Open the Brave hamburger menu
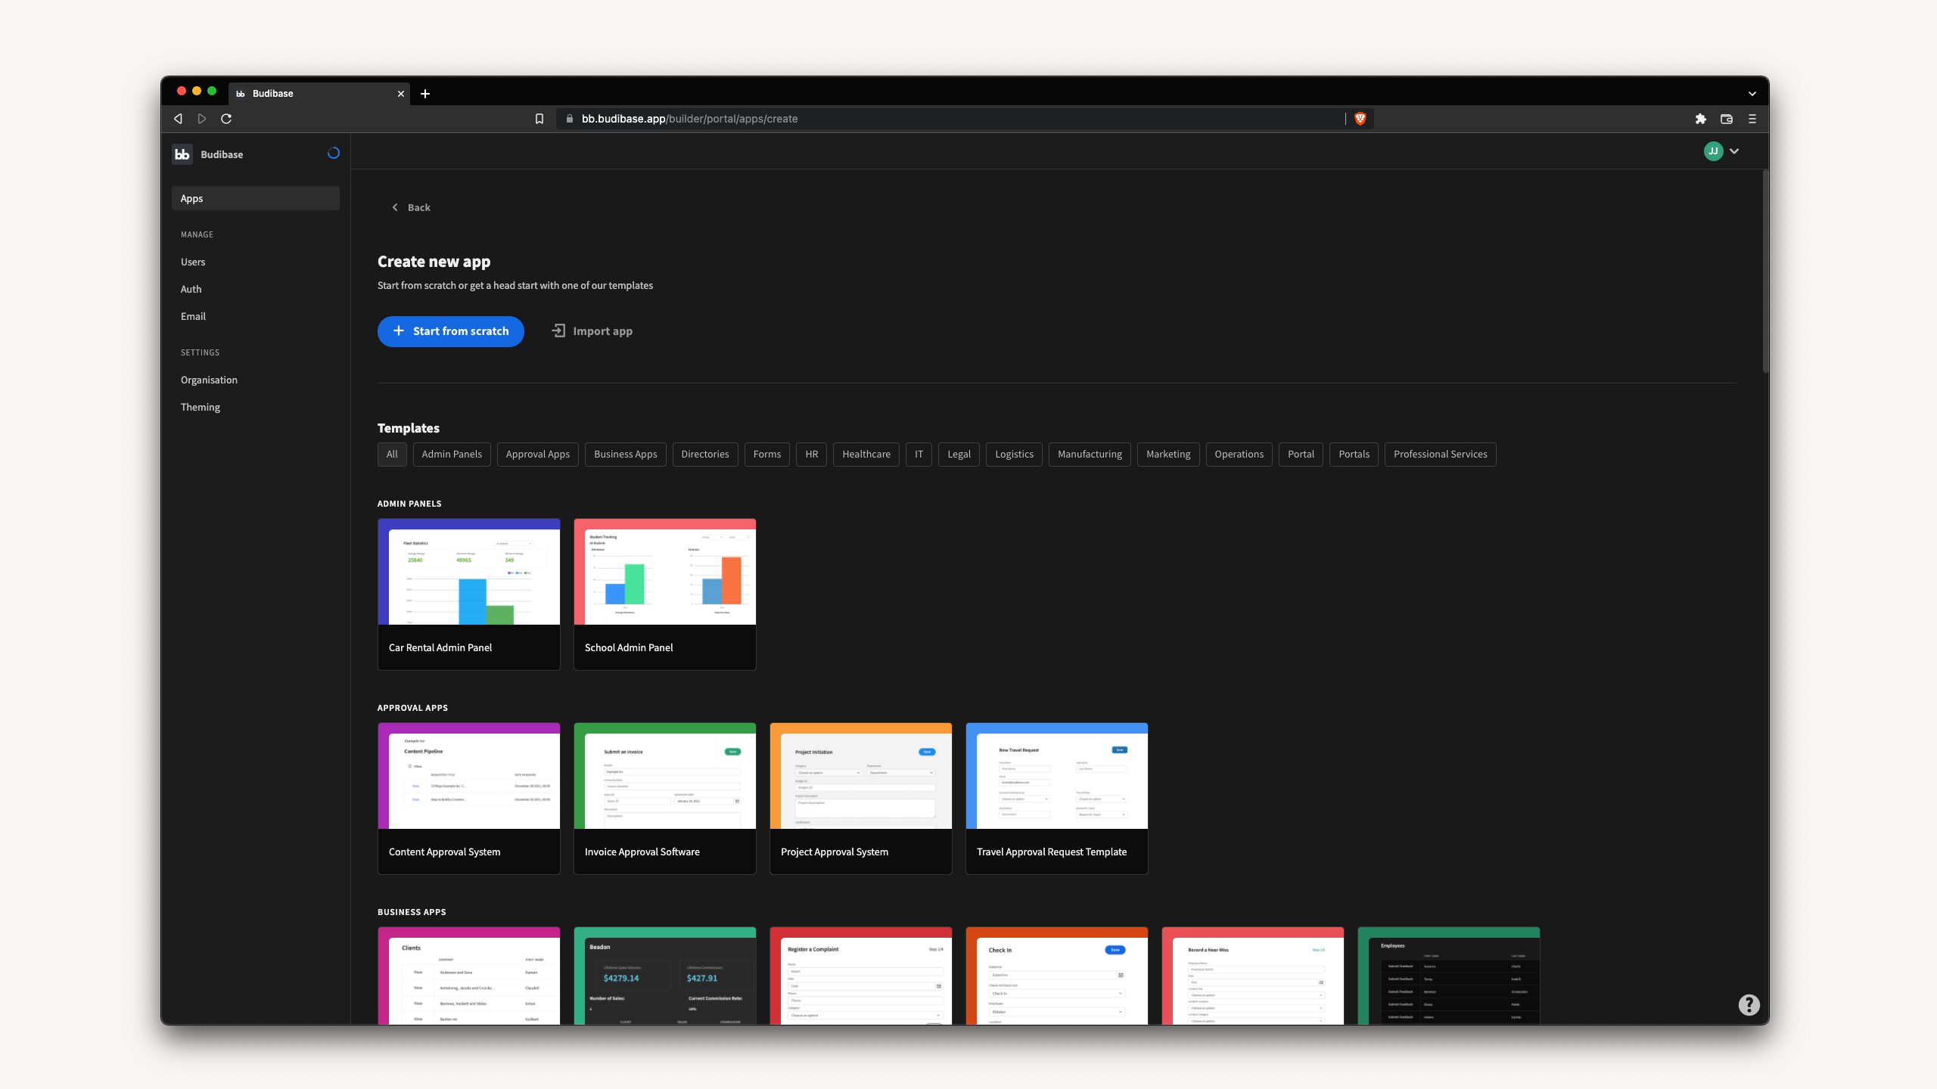Image resolution: width=1937 pixels, height=1089 pixels. coord(1752,119)
